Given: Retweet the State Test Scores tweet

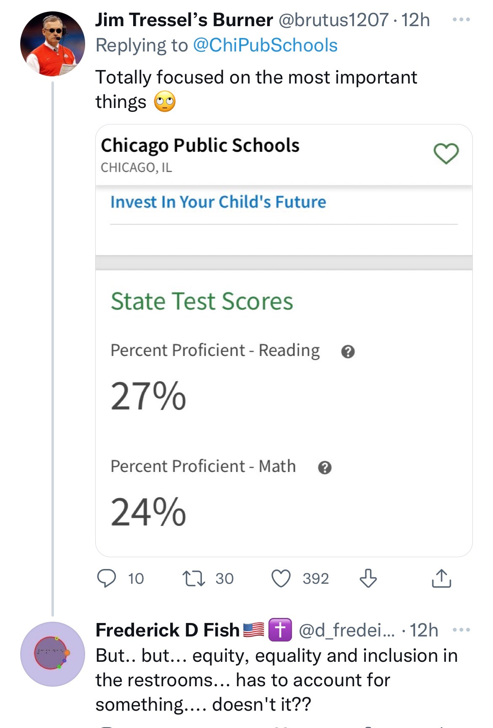Looking at the screenshot, I should (x=193, y=578).
